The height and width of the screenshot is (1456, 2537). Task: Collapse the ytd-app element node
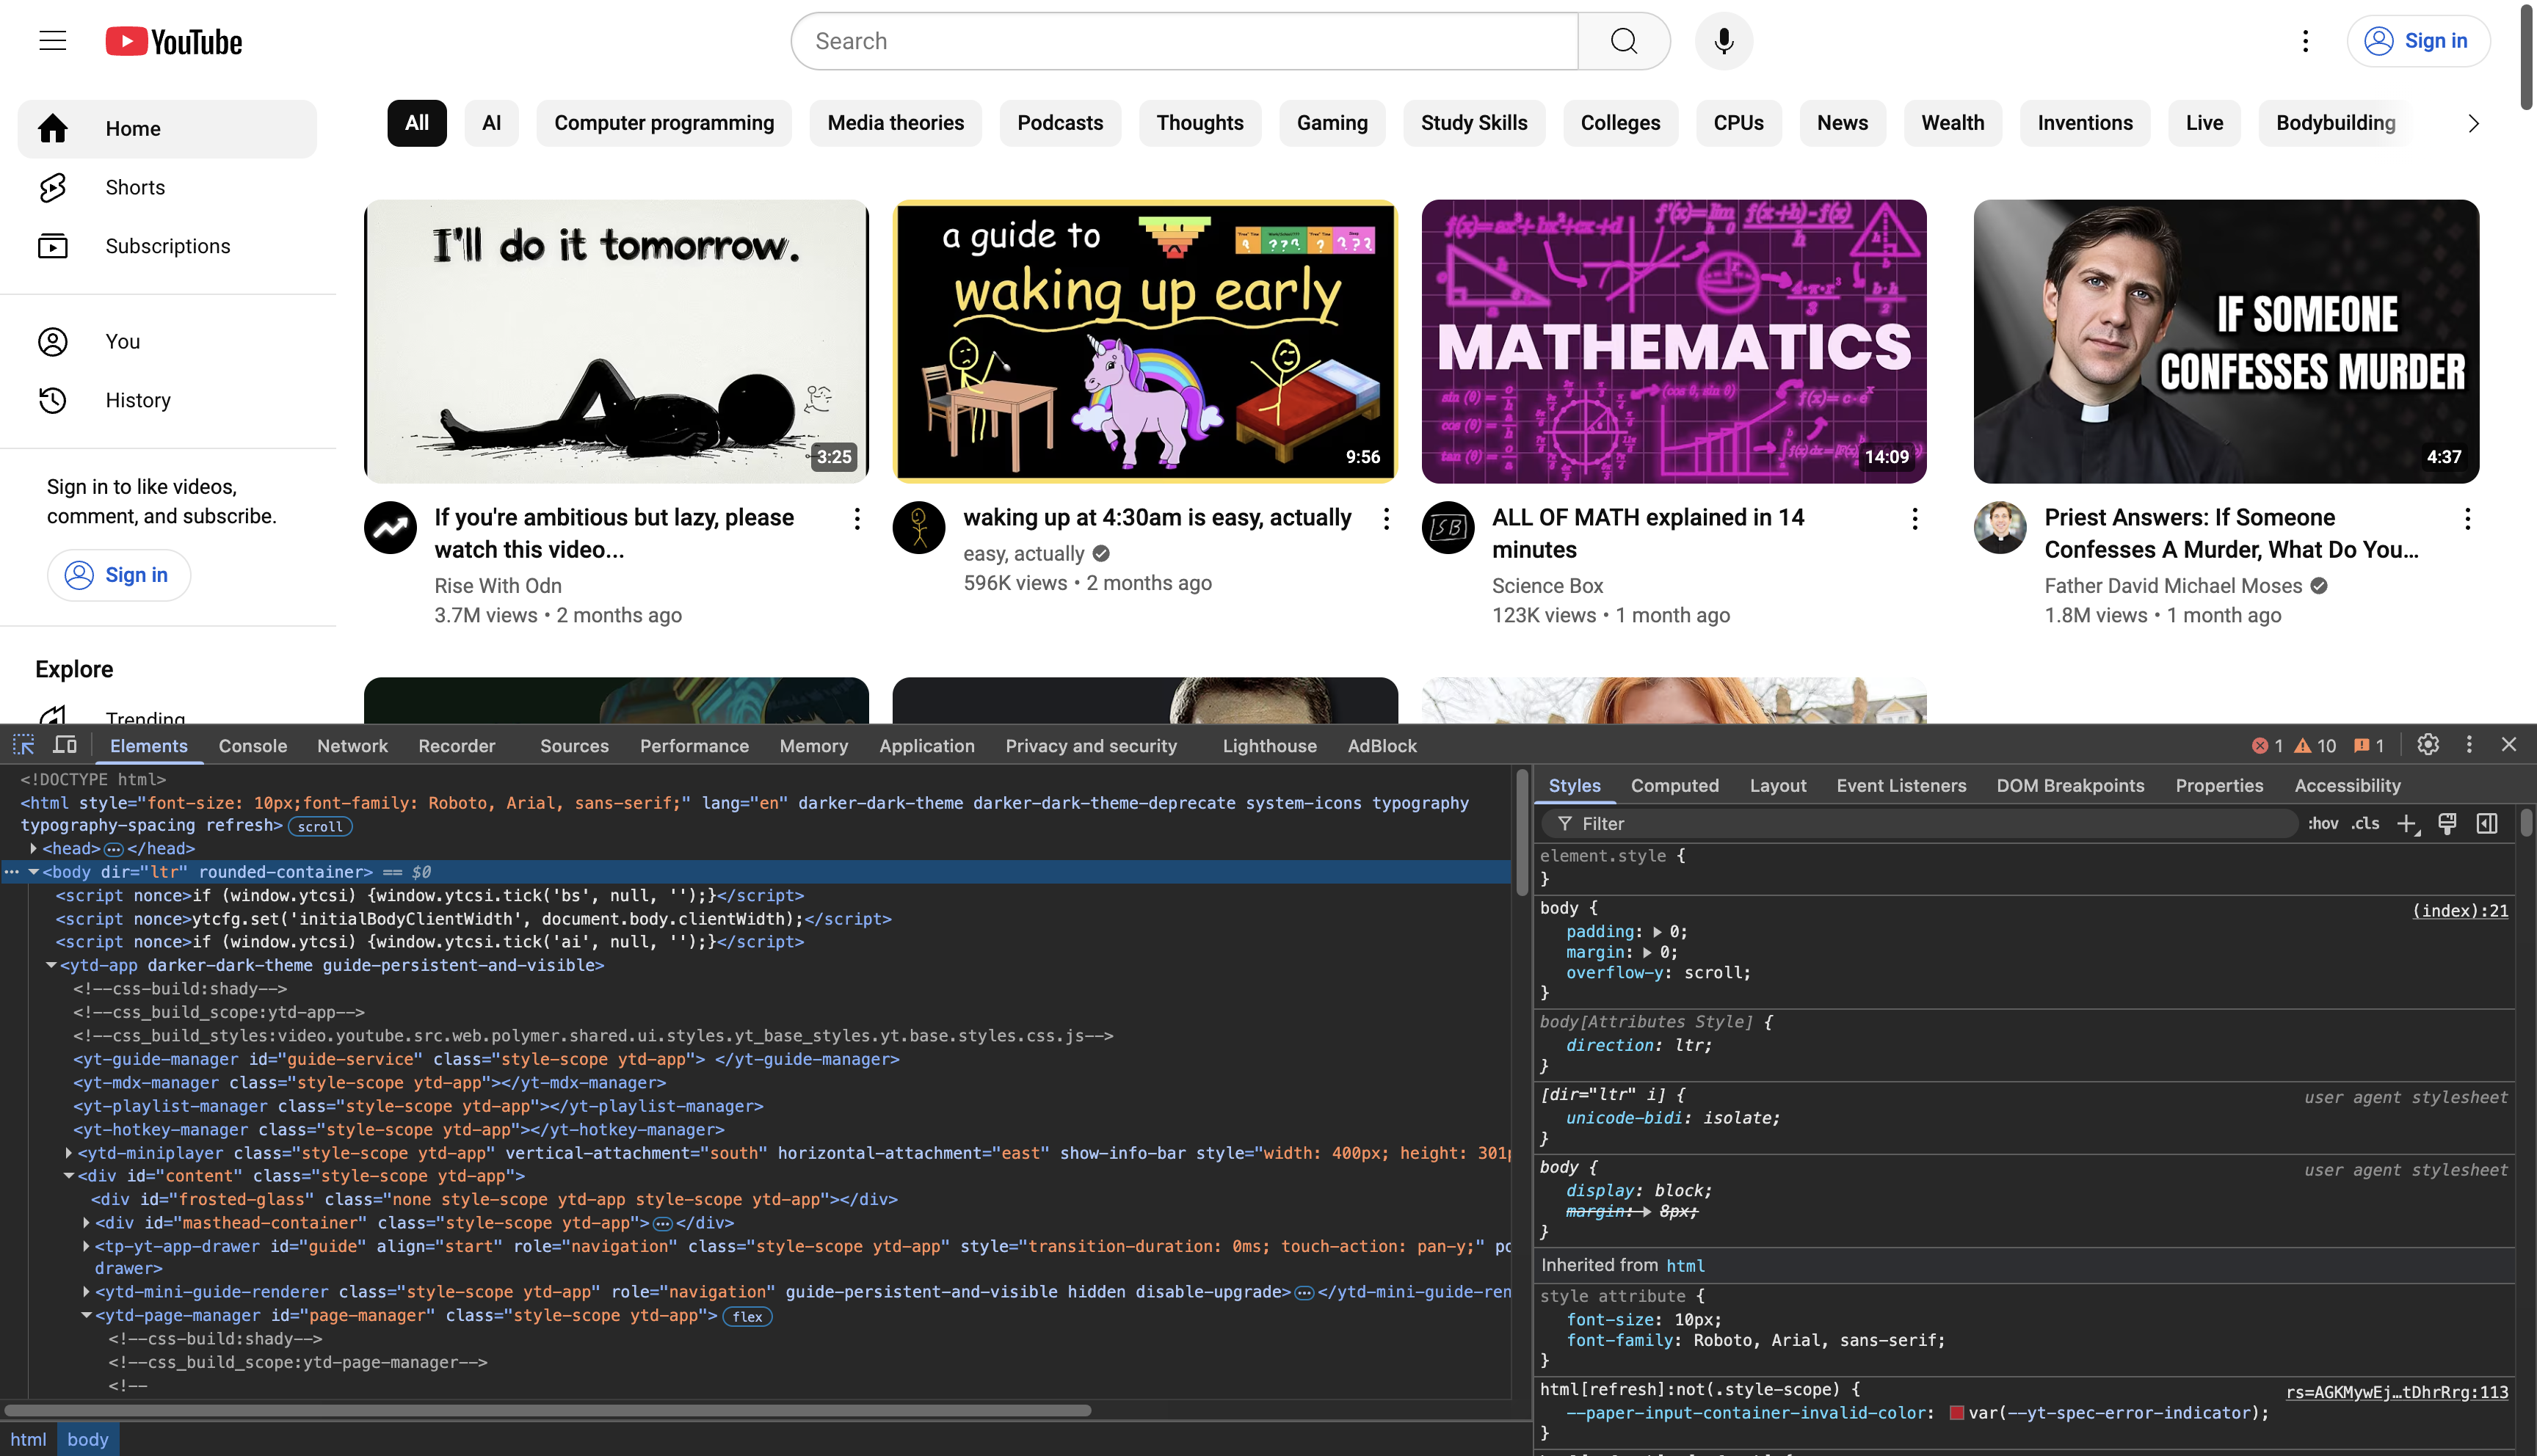(x=51, y=965)
